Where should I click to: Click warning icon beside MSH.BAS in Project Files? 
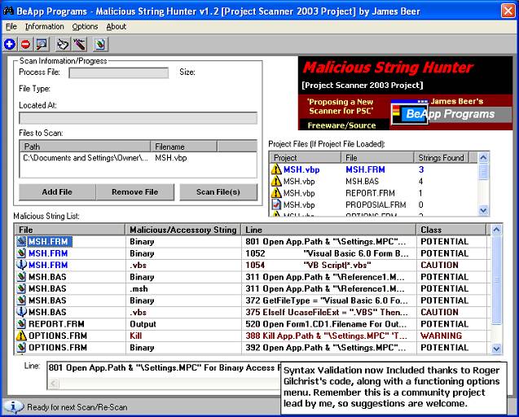pyautogui.click(x=276, y=182)
